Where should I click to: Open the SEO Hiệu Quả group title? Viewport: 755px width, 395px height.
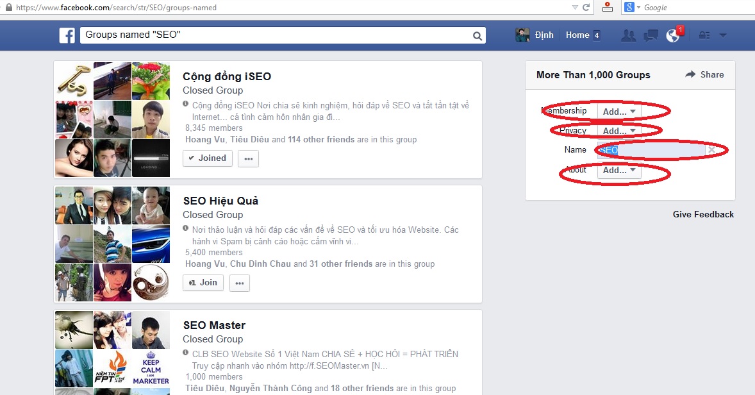click(x=220, y=201)
